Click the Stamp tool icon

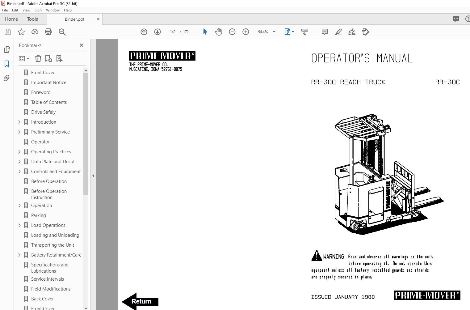[366, 32]
